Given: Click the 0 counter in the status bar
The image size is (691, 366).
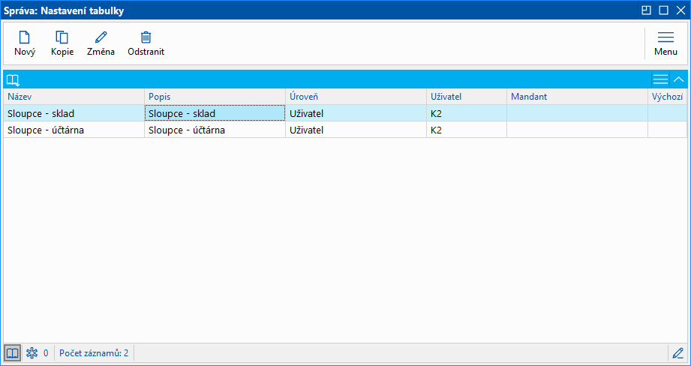Looking at the screenshot, I should [x=46, y=352].
